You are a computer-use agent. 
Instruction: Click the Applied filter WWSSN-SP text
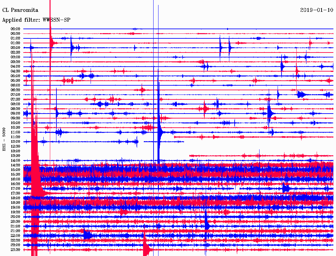tap(36, 20)
